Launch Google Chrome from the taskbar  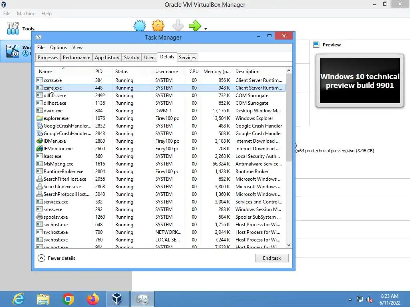pyautogui.click(x=68, y=299)
